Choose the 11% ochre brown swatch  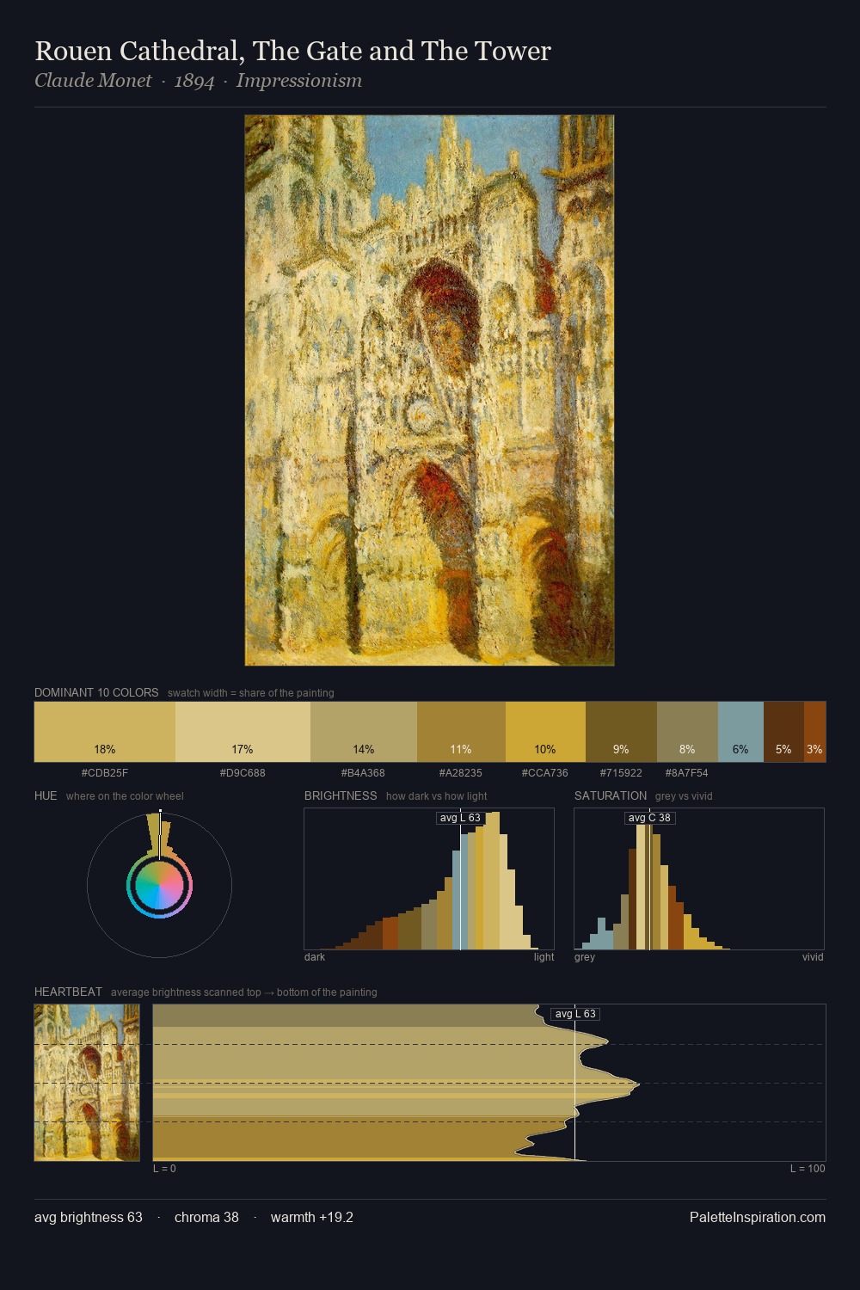(x=461, y=732)
